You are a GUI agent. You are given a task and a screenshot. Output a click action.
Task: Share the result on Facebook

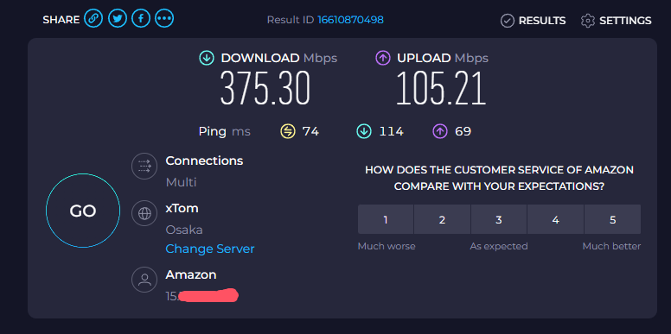[x=141, y=18]
